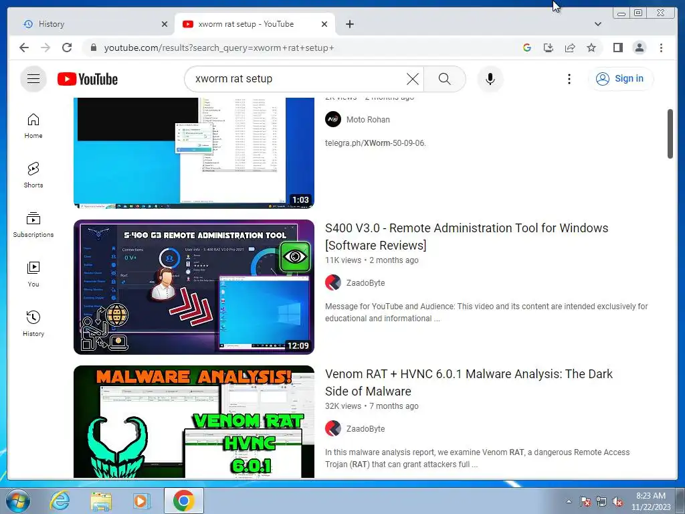The height and width of the screenshot is (514, 685).
Task: Switch to History tab
Action: pos(91,24)
